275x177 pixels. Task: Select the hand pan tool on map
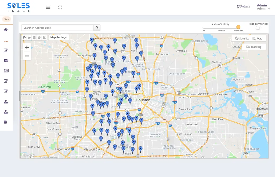(x=24, y=38)
